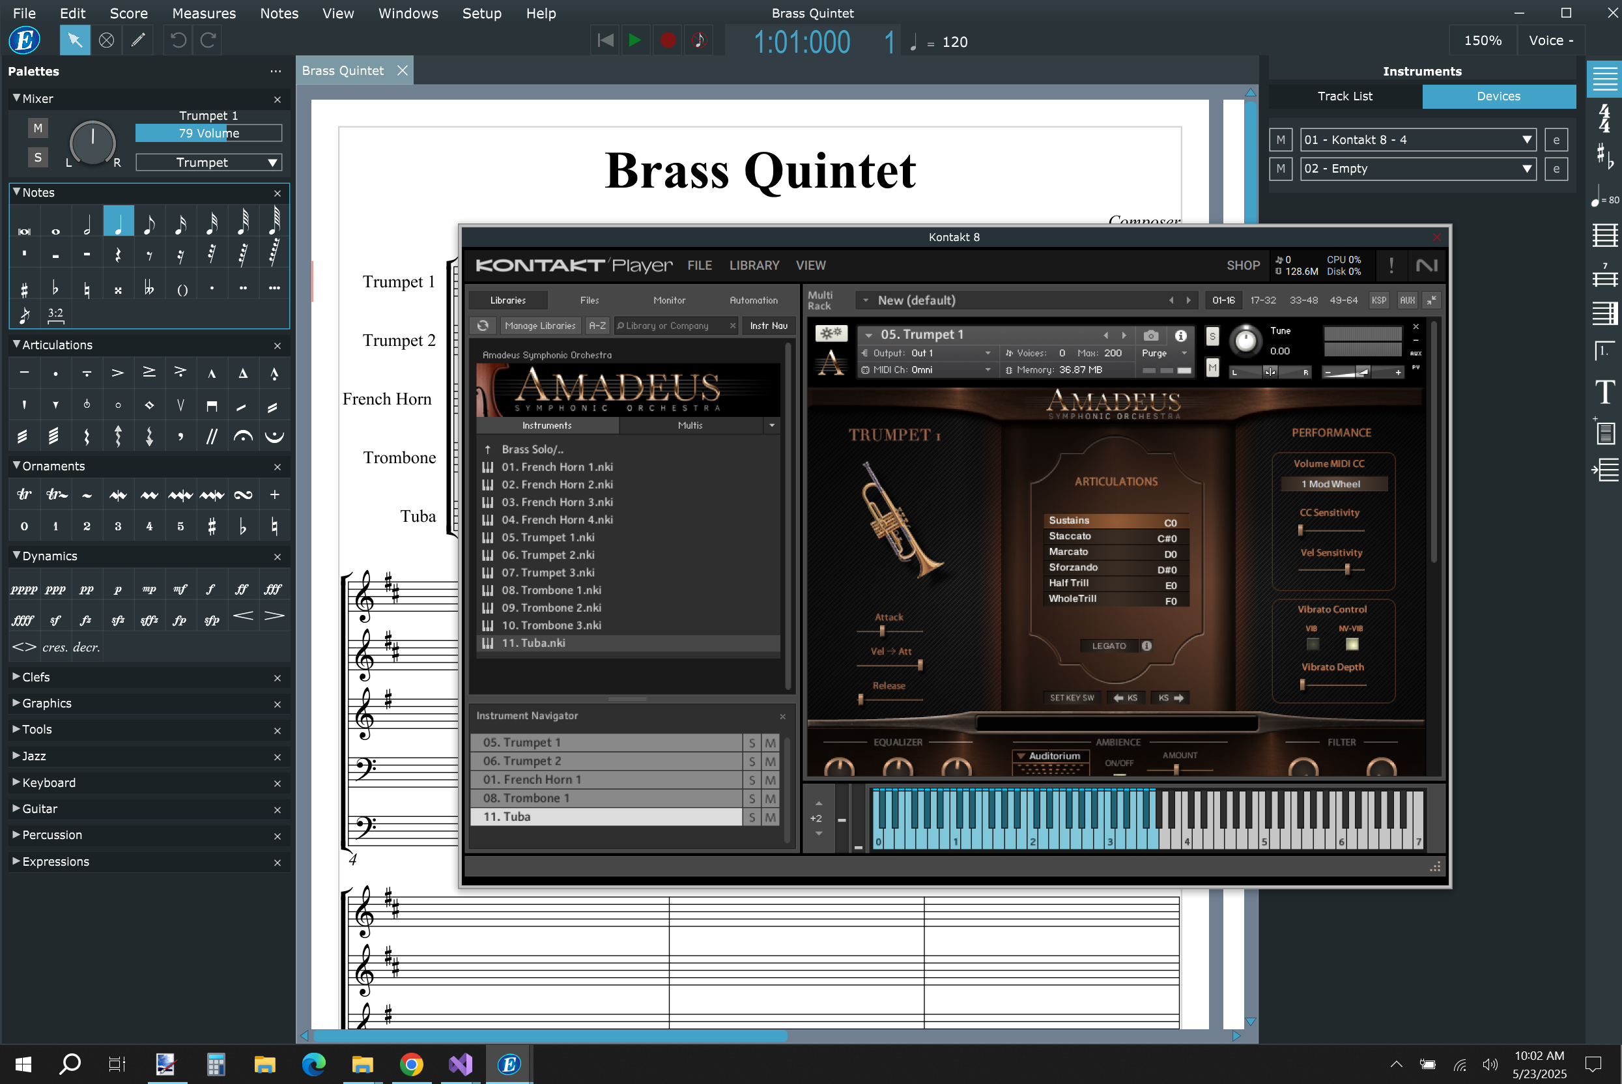Toggle the LEGATO button in Amadeus
The width and height of the screenshot is (1622, 1084).
point(1109,646)
